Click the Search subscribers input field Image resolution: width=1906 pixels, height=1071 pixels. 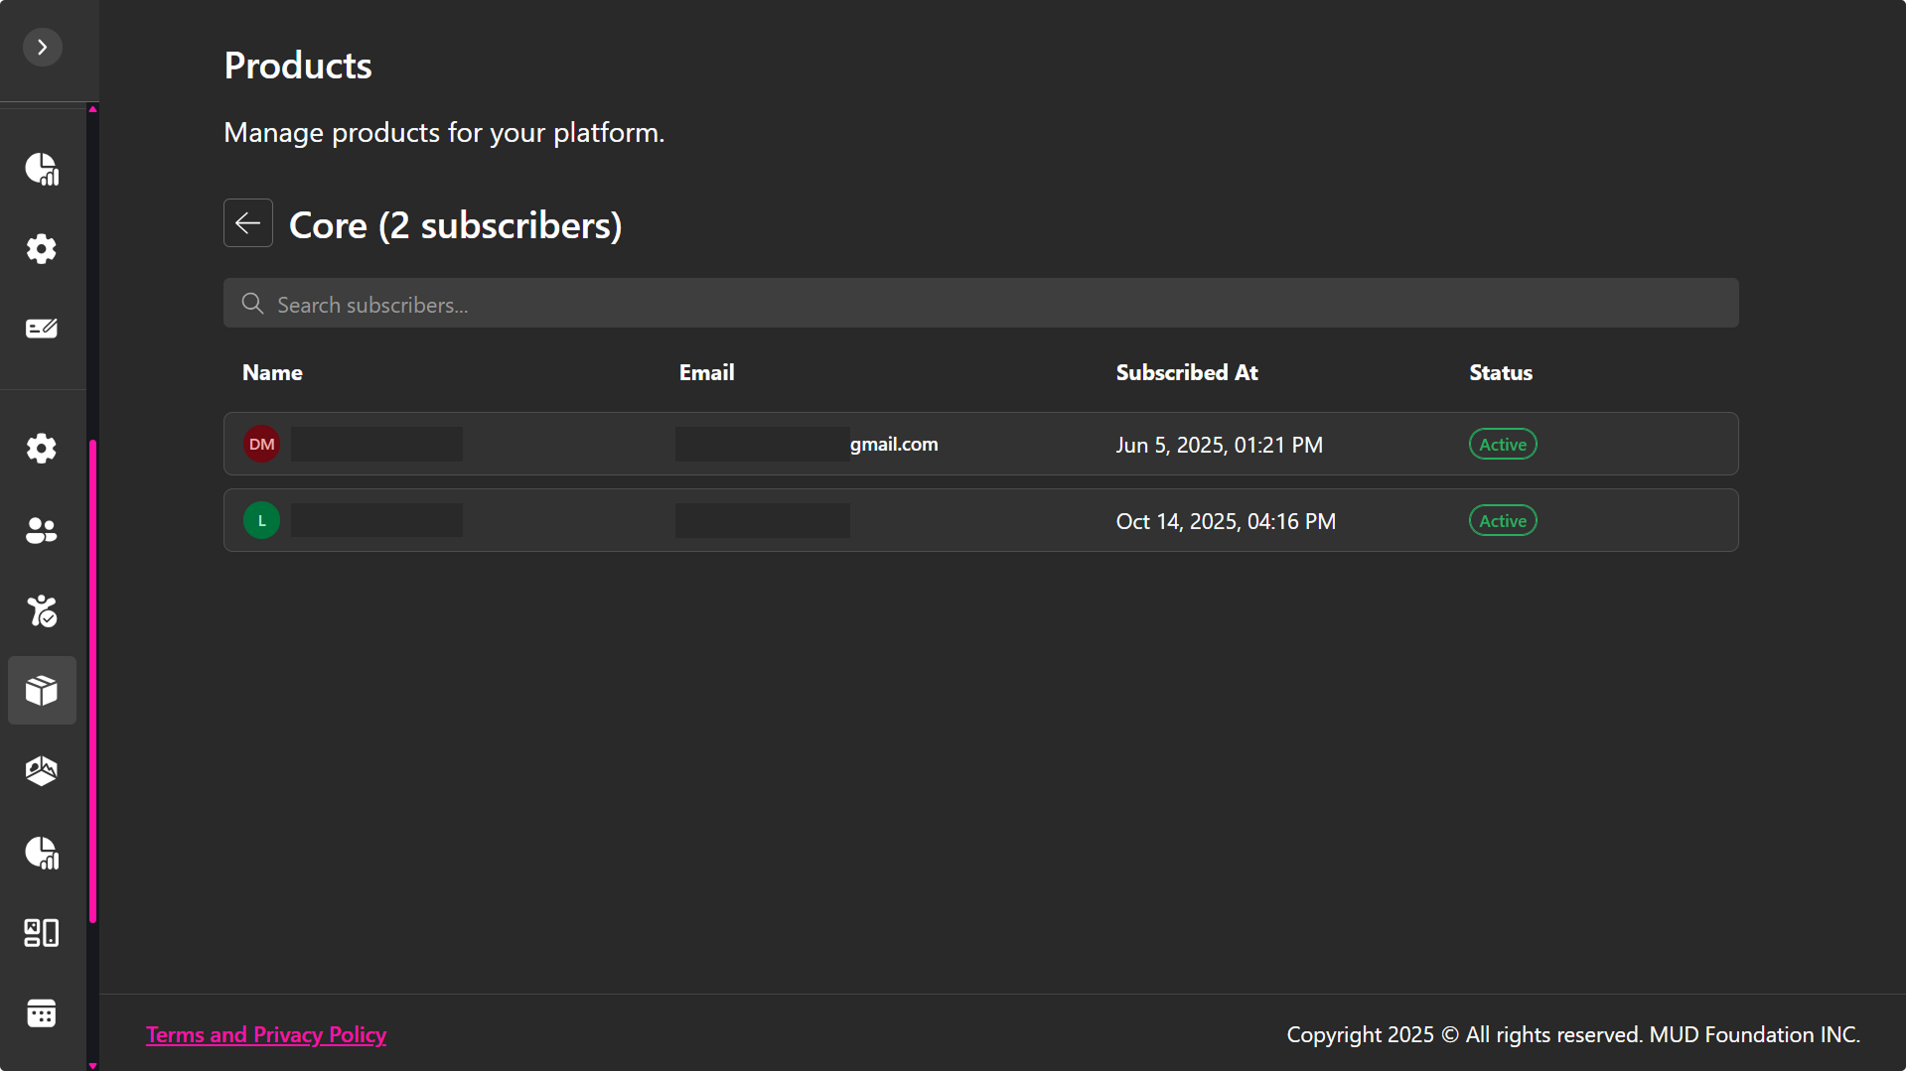pos(980,304)
